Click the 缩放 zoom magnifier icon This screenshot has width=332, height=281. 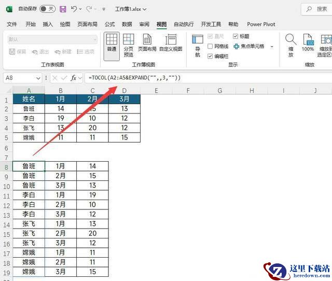pos(291,45)
